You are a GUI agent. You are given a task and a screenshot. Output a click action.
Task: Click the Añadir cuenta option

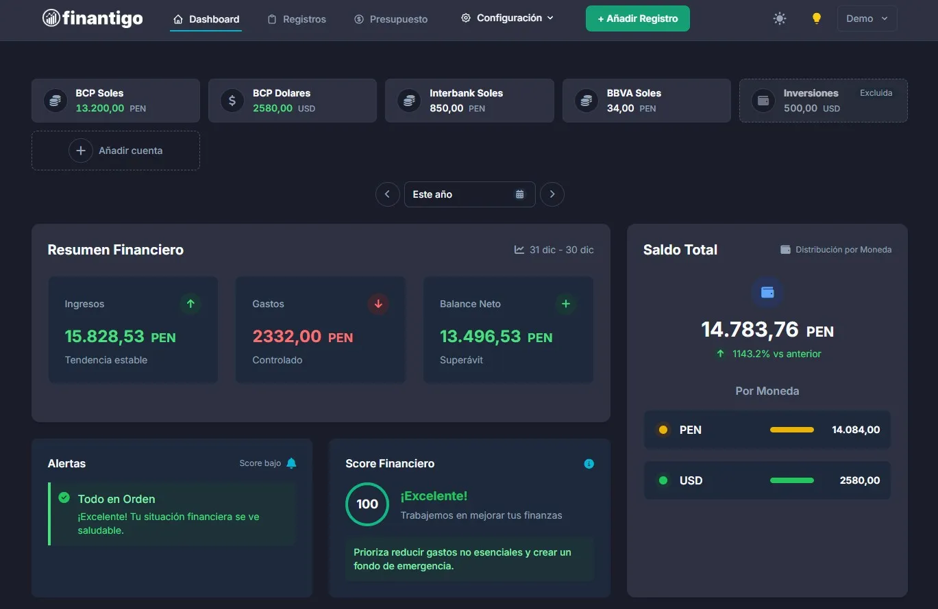tap(115, 150)
